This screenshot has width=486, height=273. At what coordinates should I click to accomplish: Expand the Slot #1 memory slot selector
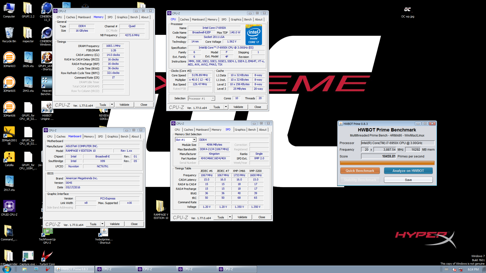click(194, 140)
